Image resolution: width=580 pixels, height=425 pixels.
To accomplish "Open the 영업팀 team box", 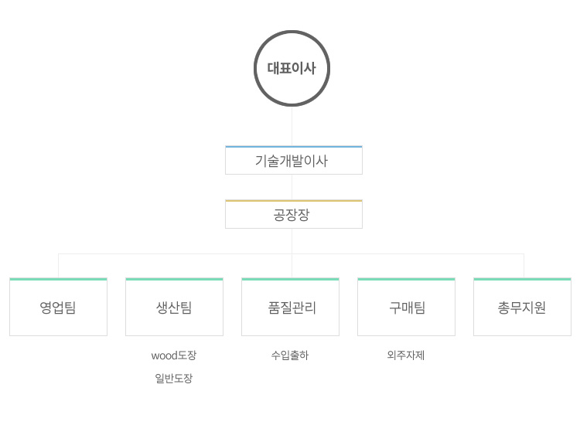I will 59,307.
